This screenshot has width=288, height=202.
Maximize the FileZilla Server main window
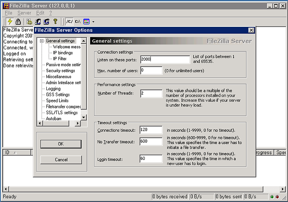click(276, 6)
